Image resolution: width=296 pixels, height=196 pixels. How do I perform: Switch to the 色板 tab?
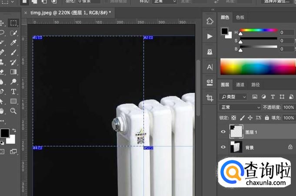[x=240, y=17]
